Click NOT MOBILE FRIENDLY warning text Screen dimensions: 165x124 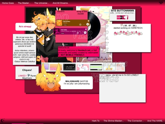point(73,55)
